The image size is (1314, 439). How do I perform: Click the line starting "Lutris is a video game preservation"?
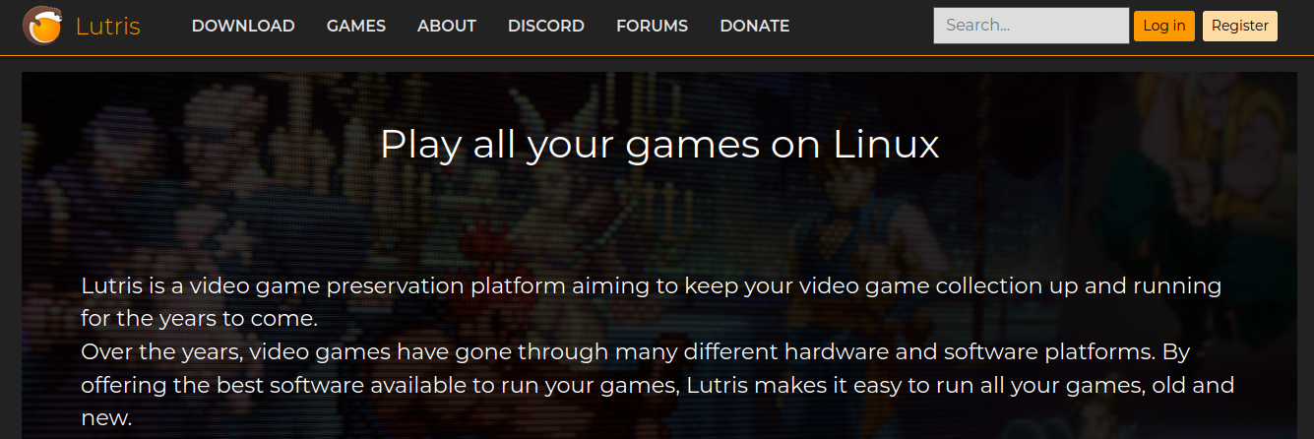click(651, 286)
